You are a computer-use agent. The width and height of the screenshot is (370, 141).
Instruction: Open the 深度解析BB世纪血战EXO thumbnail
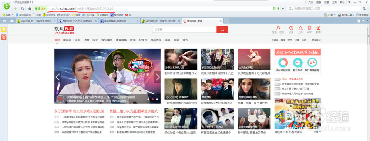217,89
